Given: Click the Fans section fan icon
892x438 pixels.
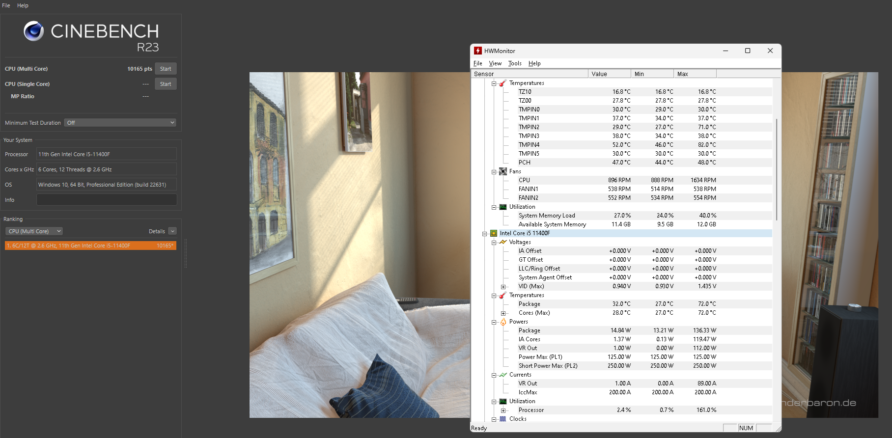Looking at the screenshot, I should (x=503, y=171).
